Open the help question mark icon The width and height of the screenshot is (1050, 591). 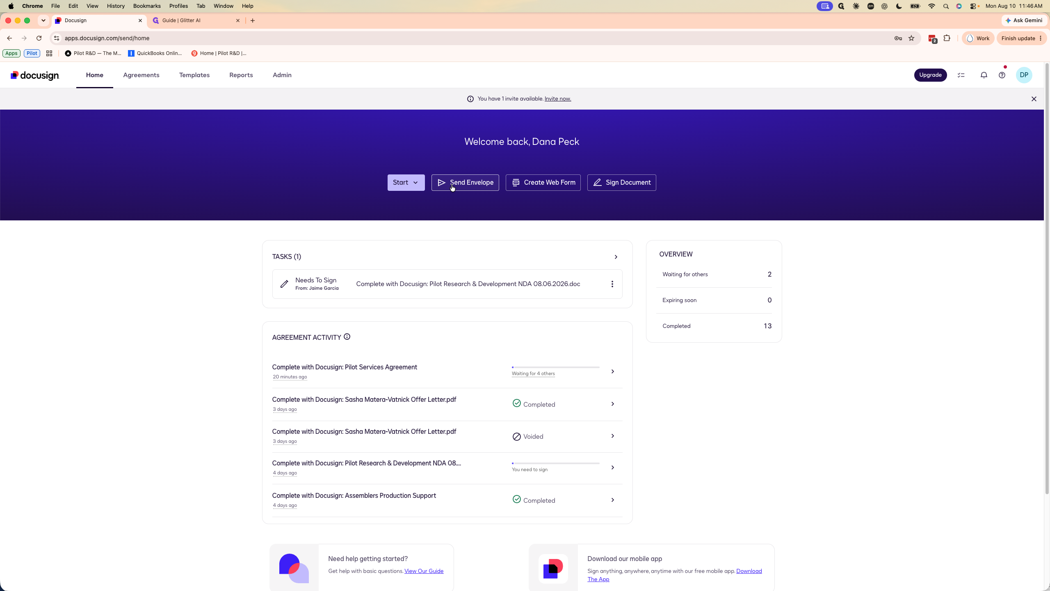tap(1002, 75)
